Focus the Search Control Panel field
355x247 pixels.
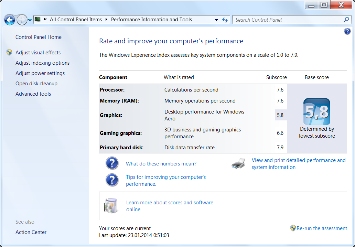(287, 20)
